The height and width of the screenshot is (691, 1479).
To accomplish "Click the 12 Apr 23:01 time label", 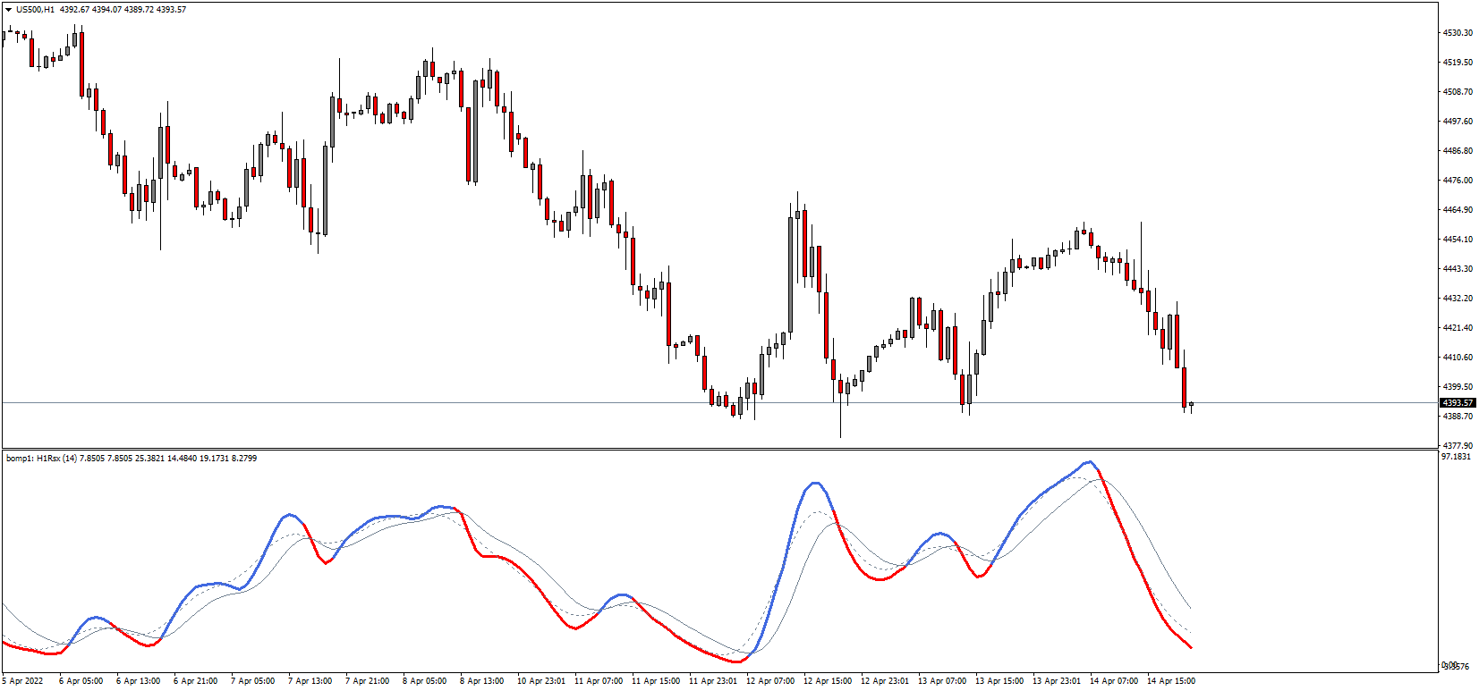I will tap(885, 681).
